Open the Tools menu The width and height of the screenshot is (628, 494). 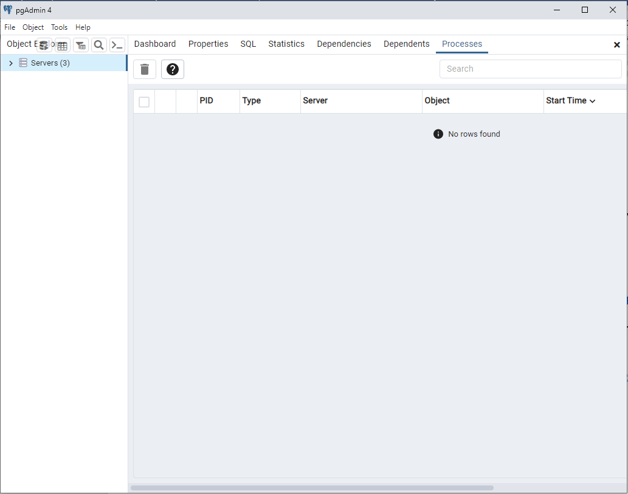point(59,27)
